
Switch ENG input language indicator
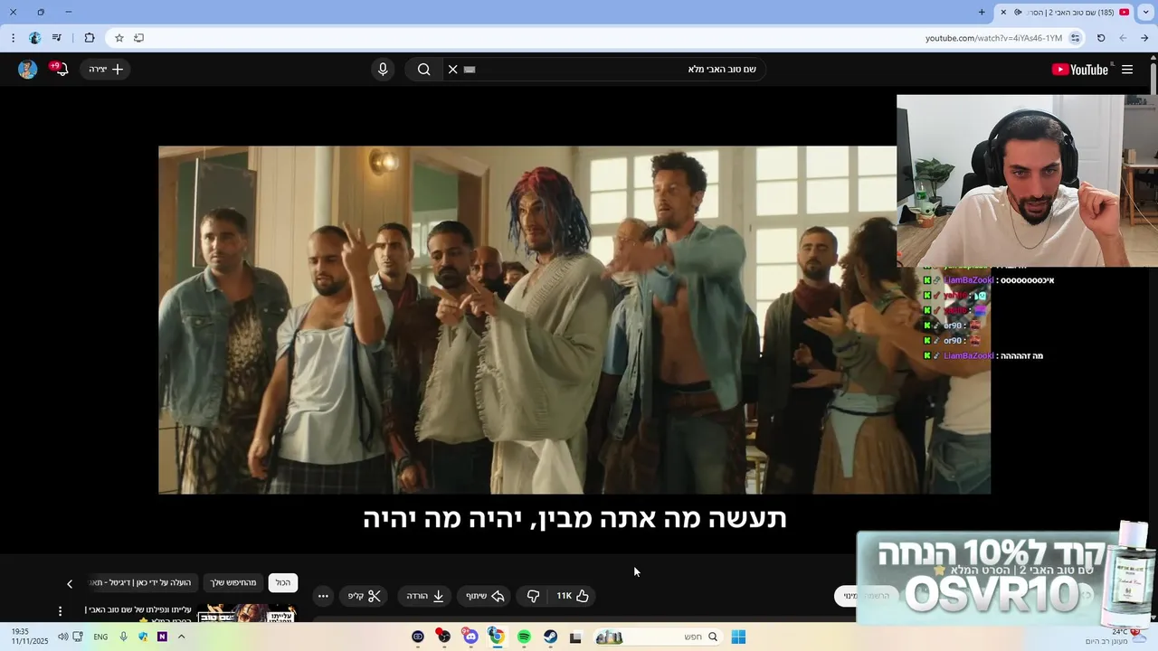100,637
